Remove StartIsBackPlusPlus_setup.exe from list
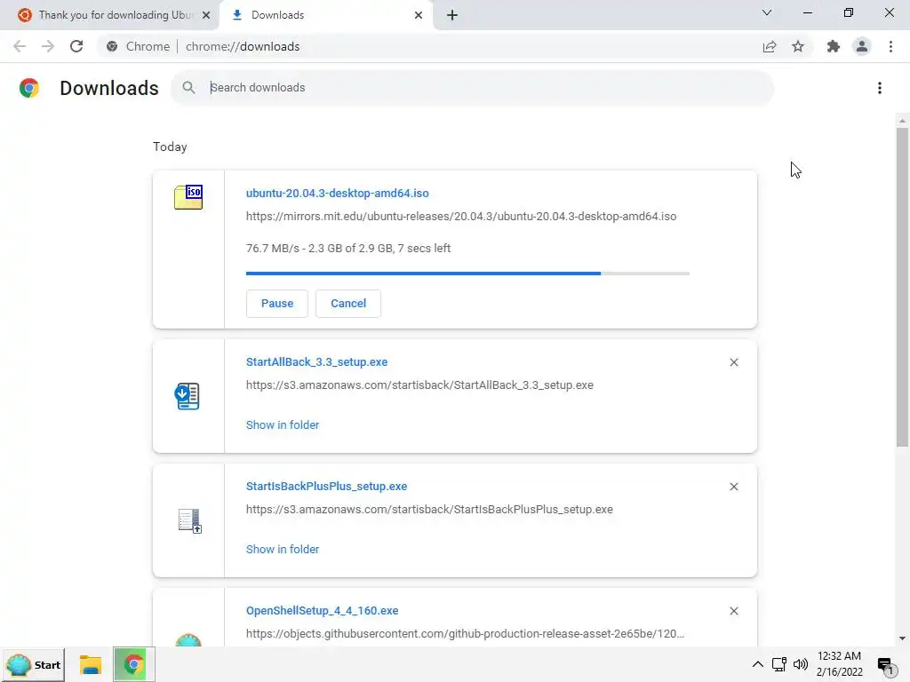Image resolution: width=910 pixels, height=682 pixels. [734, 487]
